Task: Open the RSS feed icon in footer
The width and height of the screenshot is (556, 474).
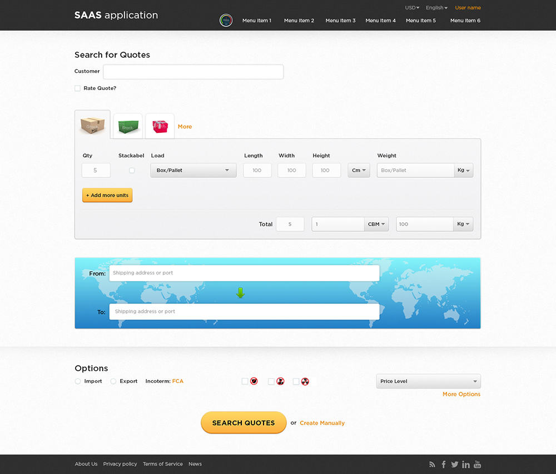Action: (432, 464)
